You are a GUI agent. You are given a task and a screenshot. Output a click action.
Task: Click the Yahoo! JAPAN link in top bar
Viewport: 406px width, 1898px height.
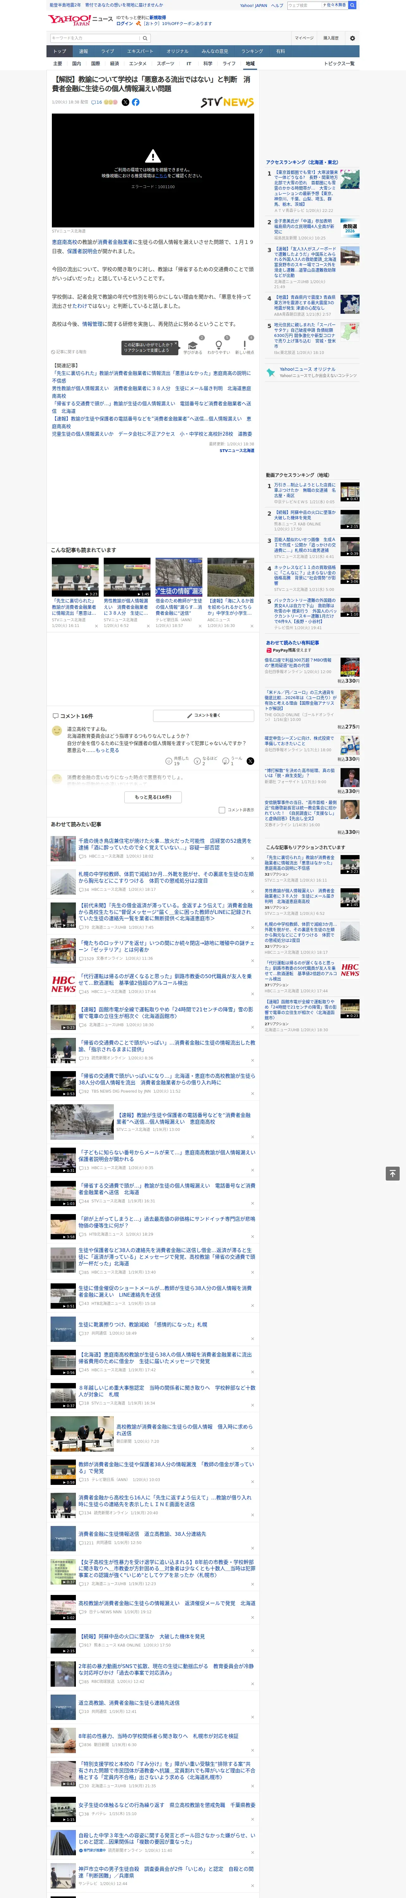(254, 5)
